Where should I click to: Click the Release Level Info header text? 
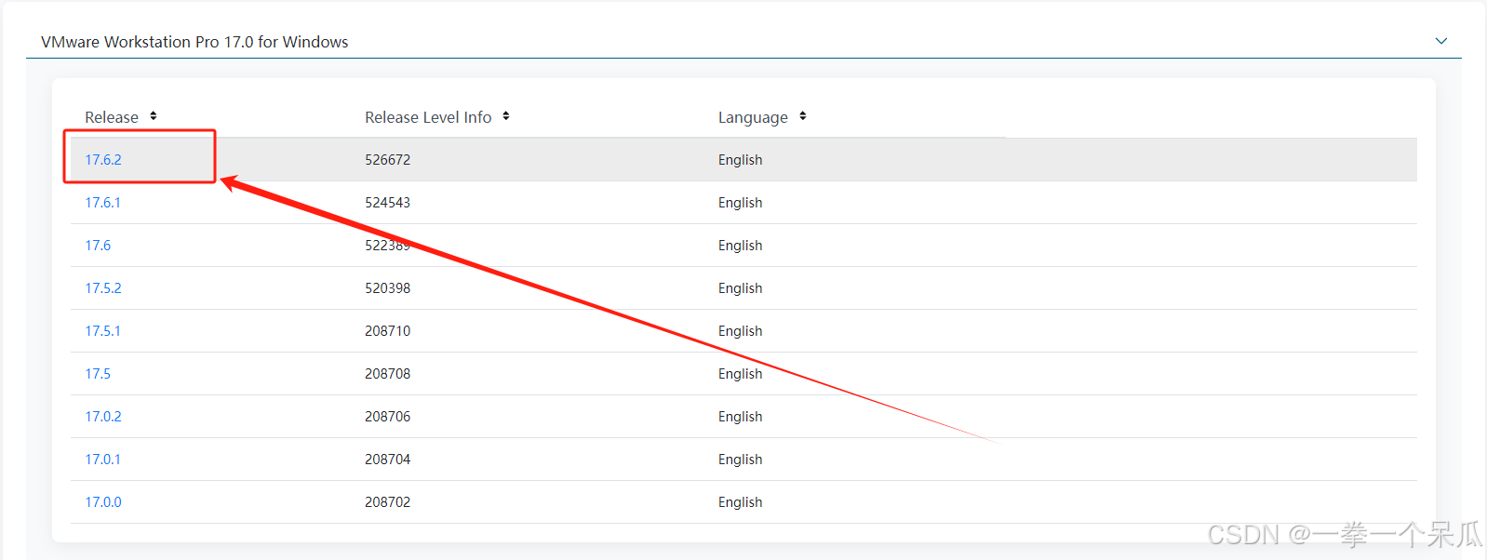(x=428, y=117)
